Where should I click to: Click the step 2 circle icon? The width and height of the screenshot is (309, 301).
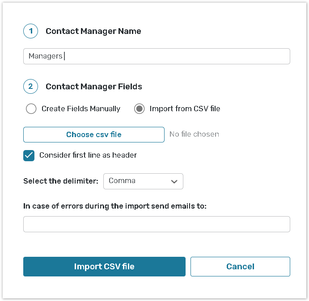tap(30, 86)
